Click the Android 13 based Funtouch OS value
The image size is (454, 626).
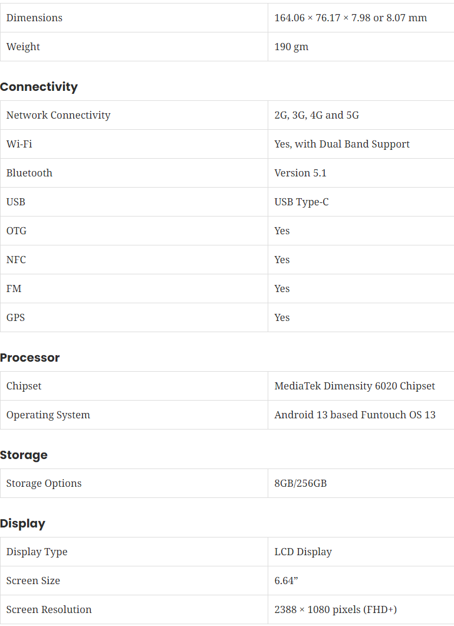tap(354, 415)
